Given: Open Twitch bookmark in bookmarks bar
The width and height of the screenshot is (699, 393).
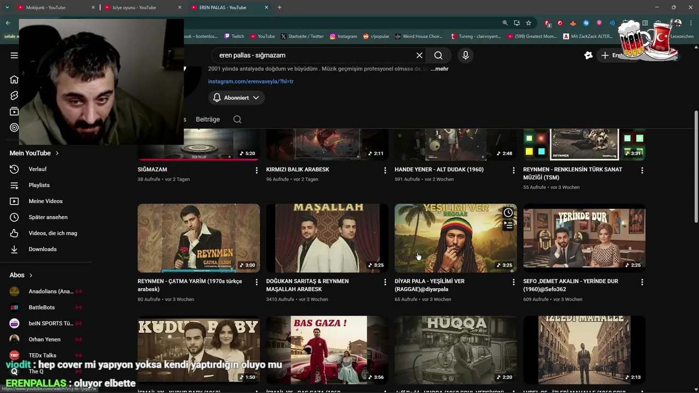Looking at the screenshot, I should [x=234, y=37].
